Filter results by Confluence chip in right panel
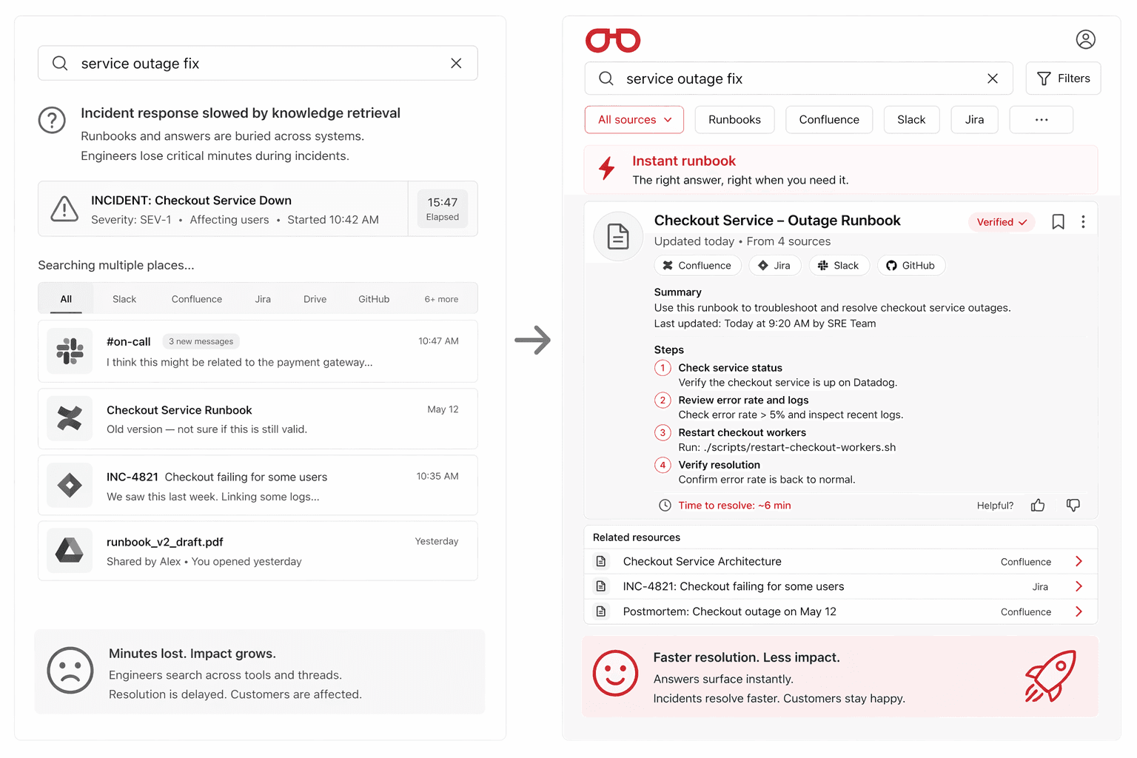Viewport: 1137px width, 758px height. [829, 120]
